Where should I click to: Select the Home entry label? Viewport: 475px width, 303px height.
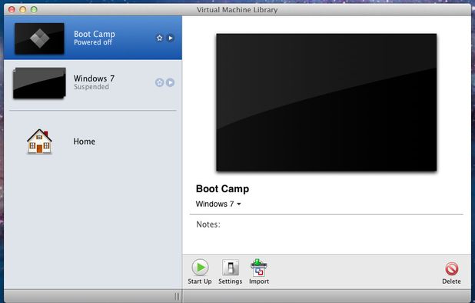point(85,142)
